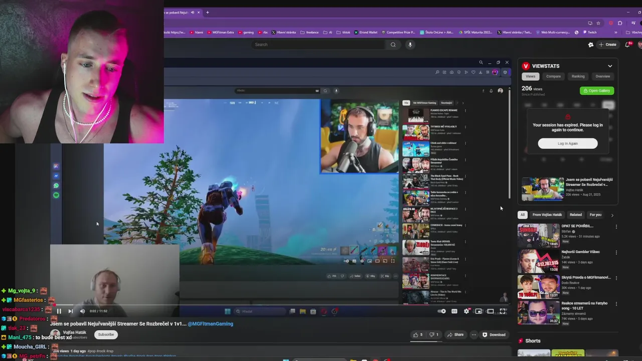
Task: Click Log In Again button
Action: (568, 143)
